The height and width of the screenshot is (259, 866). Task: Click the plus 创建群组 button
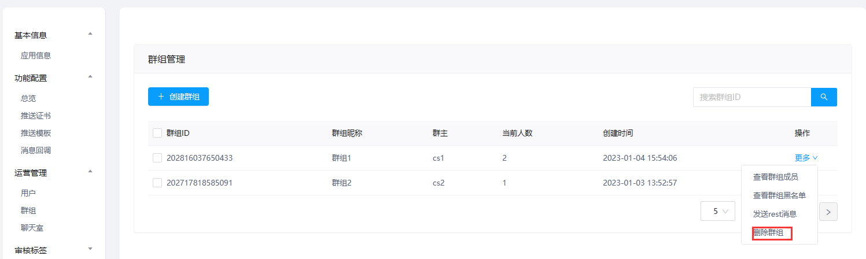pyautogui.click(x=178, y=97)
